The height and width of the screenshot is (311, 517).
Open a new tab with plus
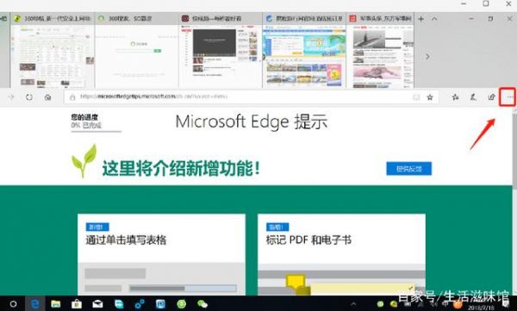coord(421,19)
